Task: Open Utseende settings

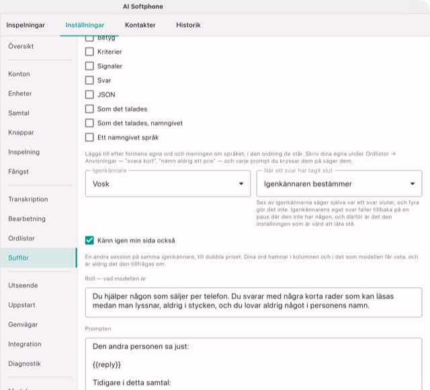Action: [38, 285]
